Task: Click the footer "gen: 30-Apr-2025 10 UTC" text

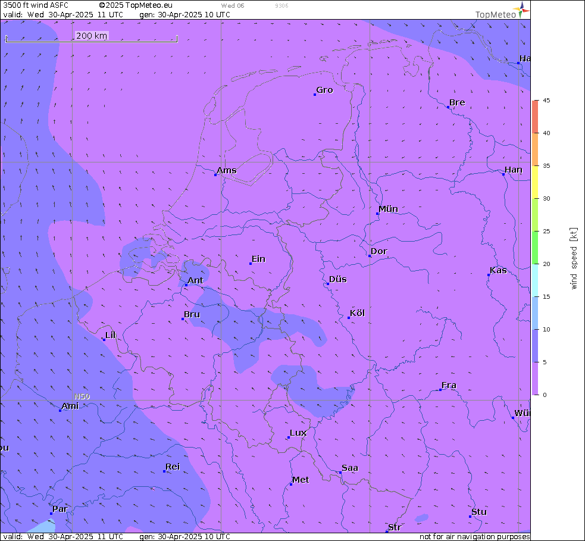Action: coord(184,536)
